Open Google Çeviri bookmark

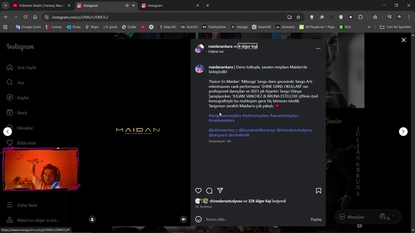click(28, 27)
